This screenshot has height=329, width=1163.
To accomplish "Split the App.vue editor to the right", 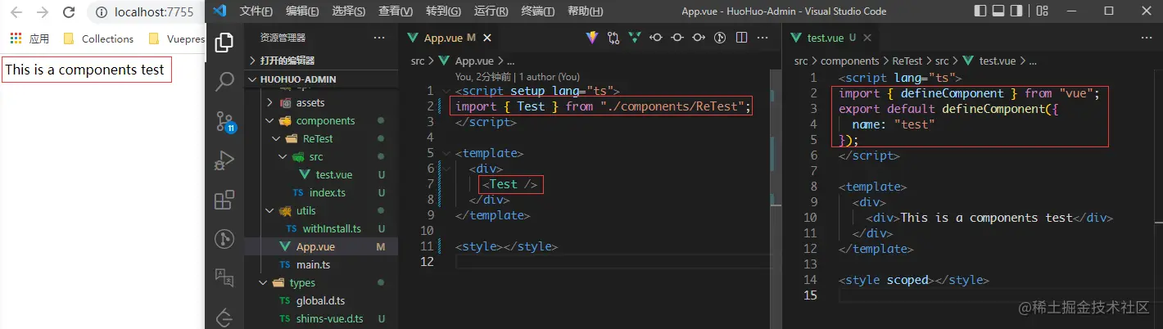I will point(742,38).
